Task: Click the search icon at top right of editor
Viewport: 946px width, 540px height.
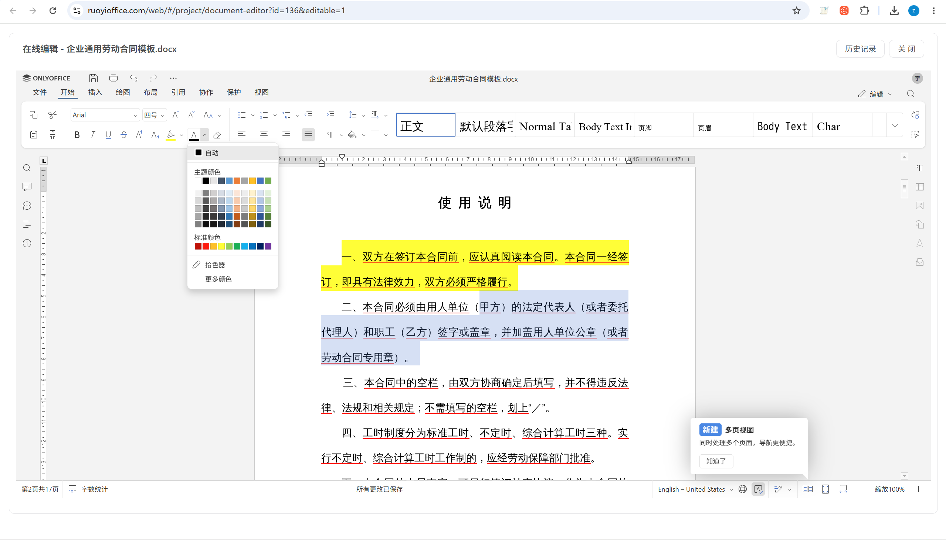Action: (x=911, y=94)
